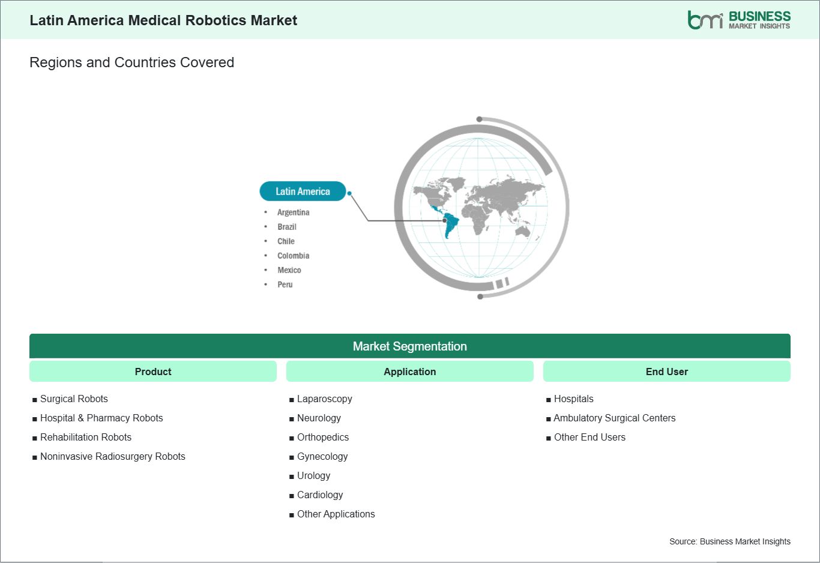Click Ambulatory Surgical Centers end user item

615,418
